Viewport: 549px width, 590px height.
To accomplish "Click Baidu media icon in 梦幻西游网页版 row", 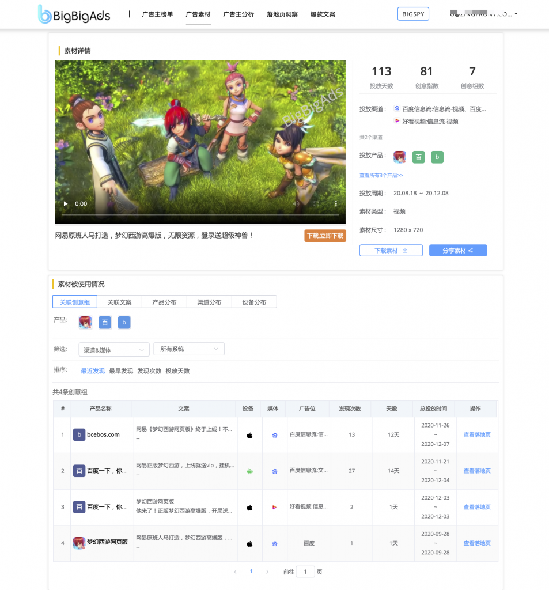I will coord(275,544).
